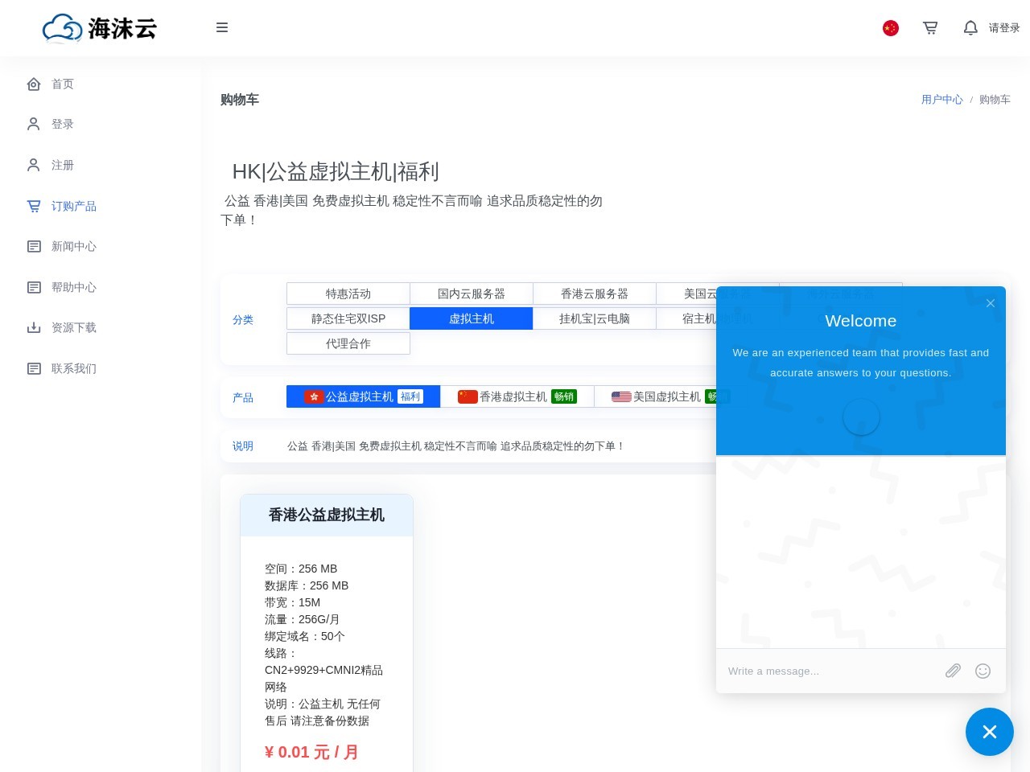Dismiss the Welcome chat panel

click(x=991, y=303)
